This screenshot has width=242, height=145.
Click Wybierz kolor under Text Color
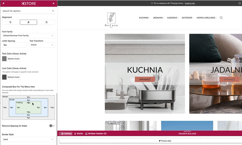pos(14,59)
